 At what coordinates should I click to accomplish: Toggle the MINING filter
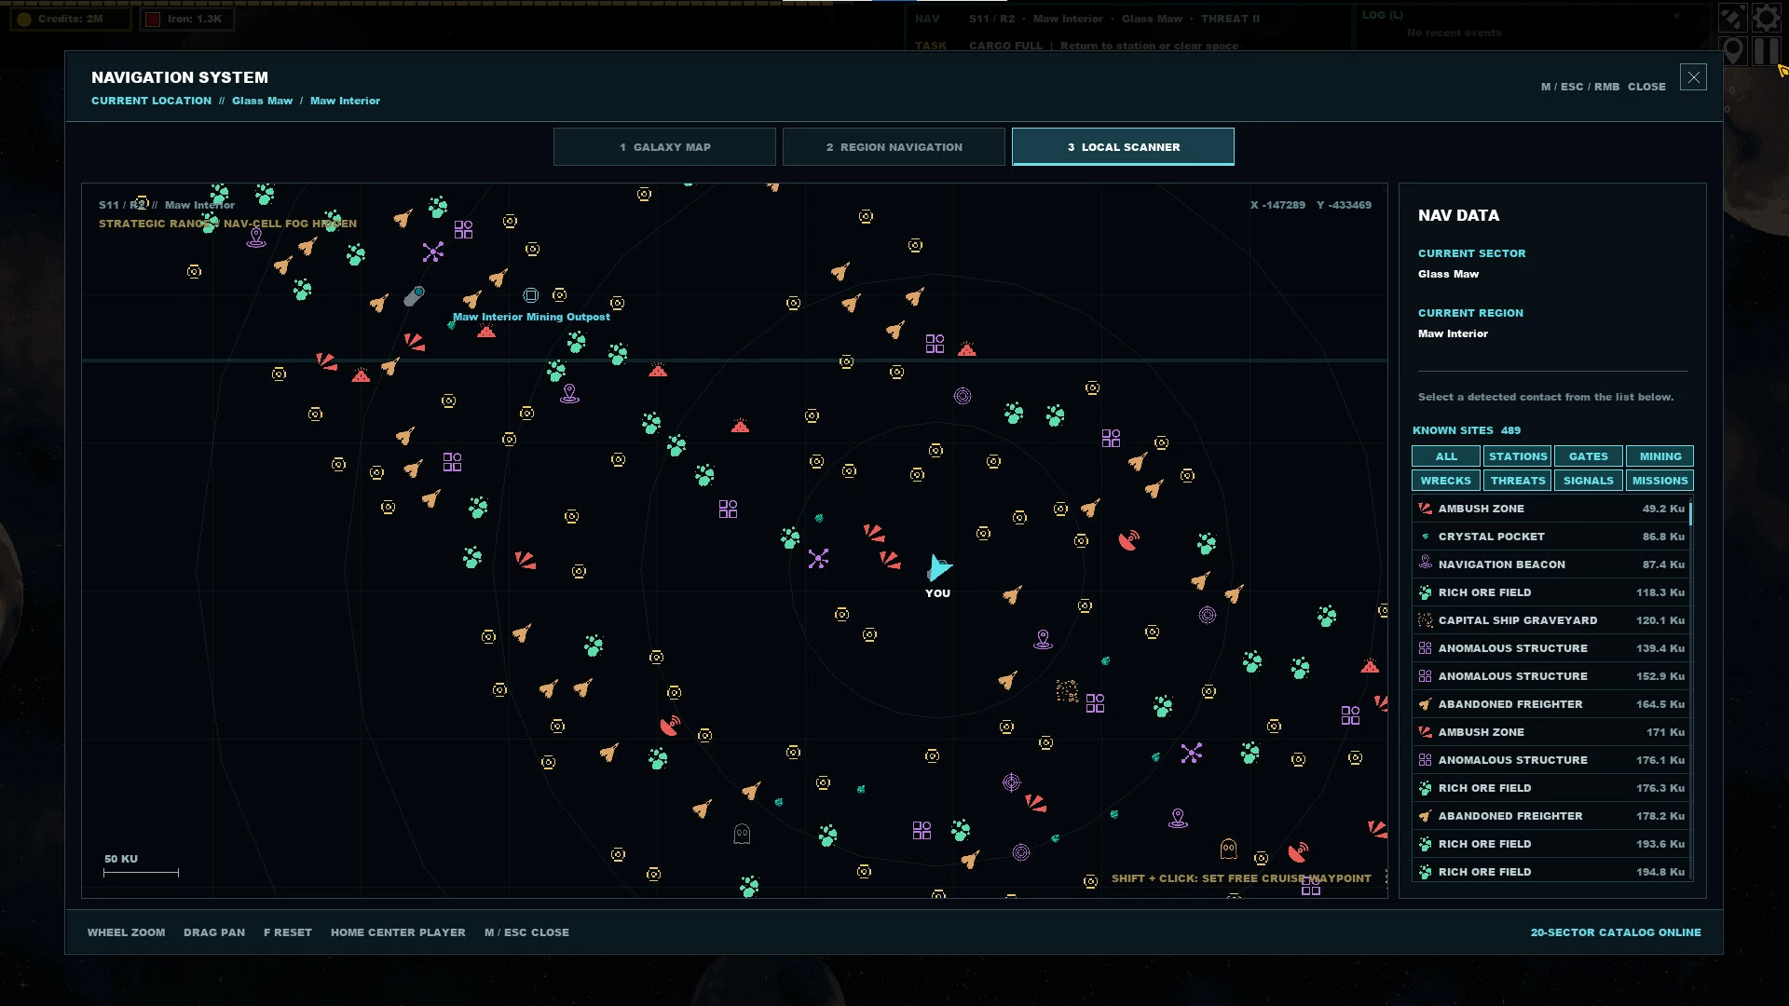[1659, 456]
